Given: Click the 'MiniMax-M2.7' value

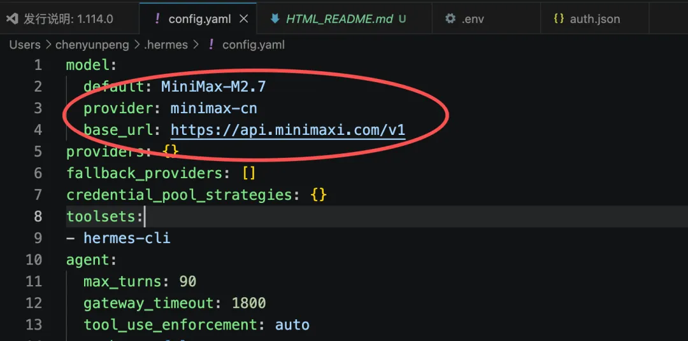Looking at the screenshot, I should click(213, 87).
